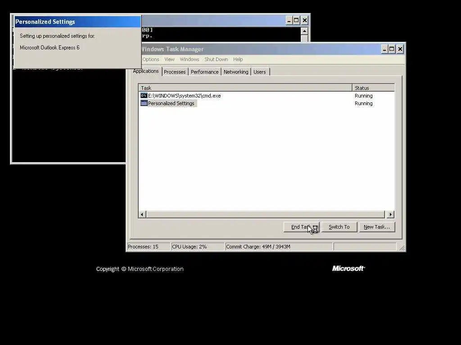This screenshot has width=461, height=345.
Task: Select the Personalized Settings task entry
Action: click(168, 103)
